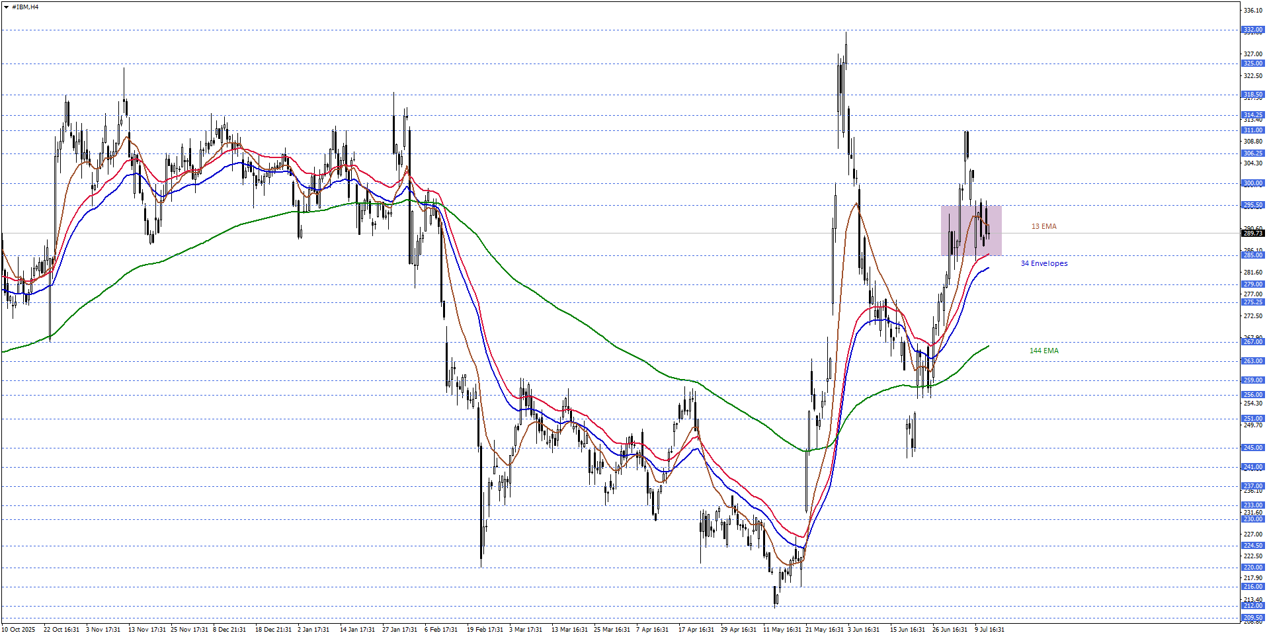Click the 209.50 level price label

tap(1252, 618)
